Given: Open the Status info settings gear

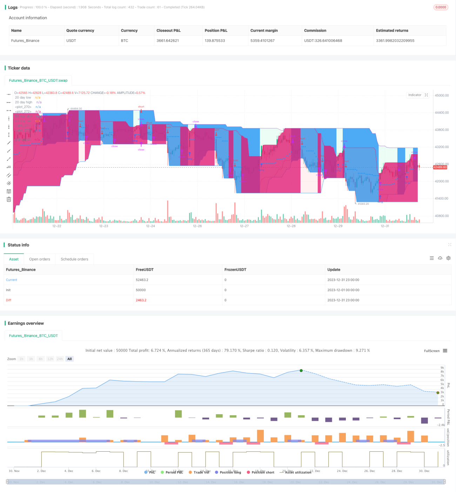Looking at the screenshot, I should click(x=448, y=258).
